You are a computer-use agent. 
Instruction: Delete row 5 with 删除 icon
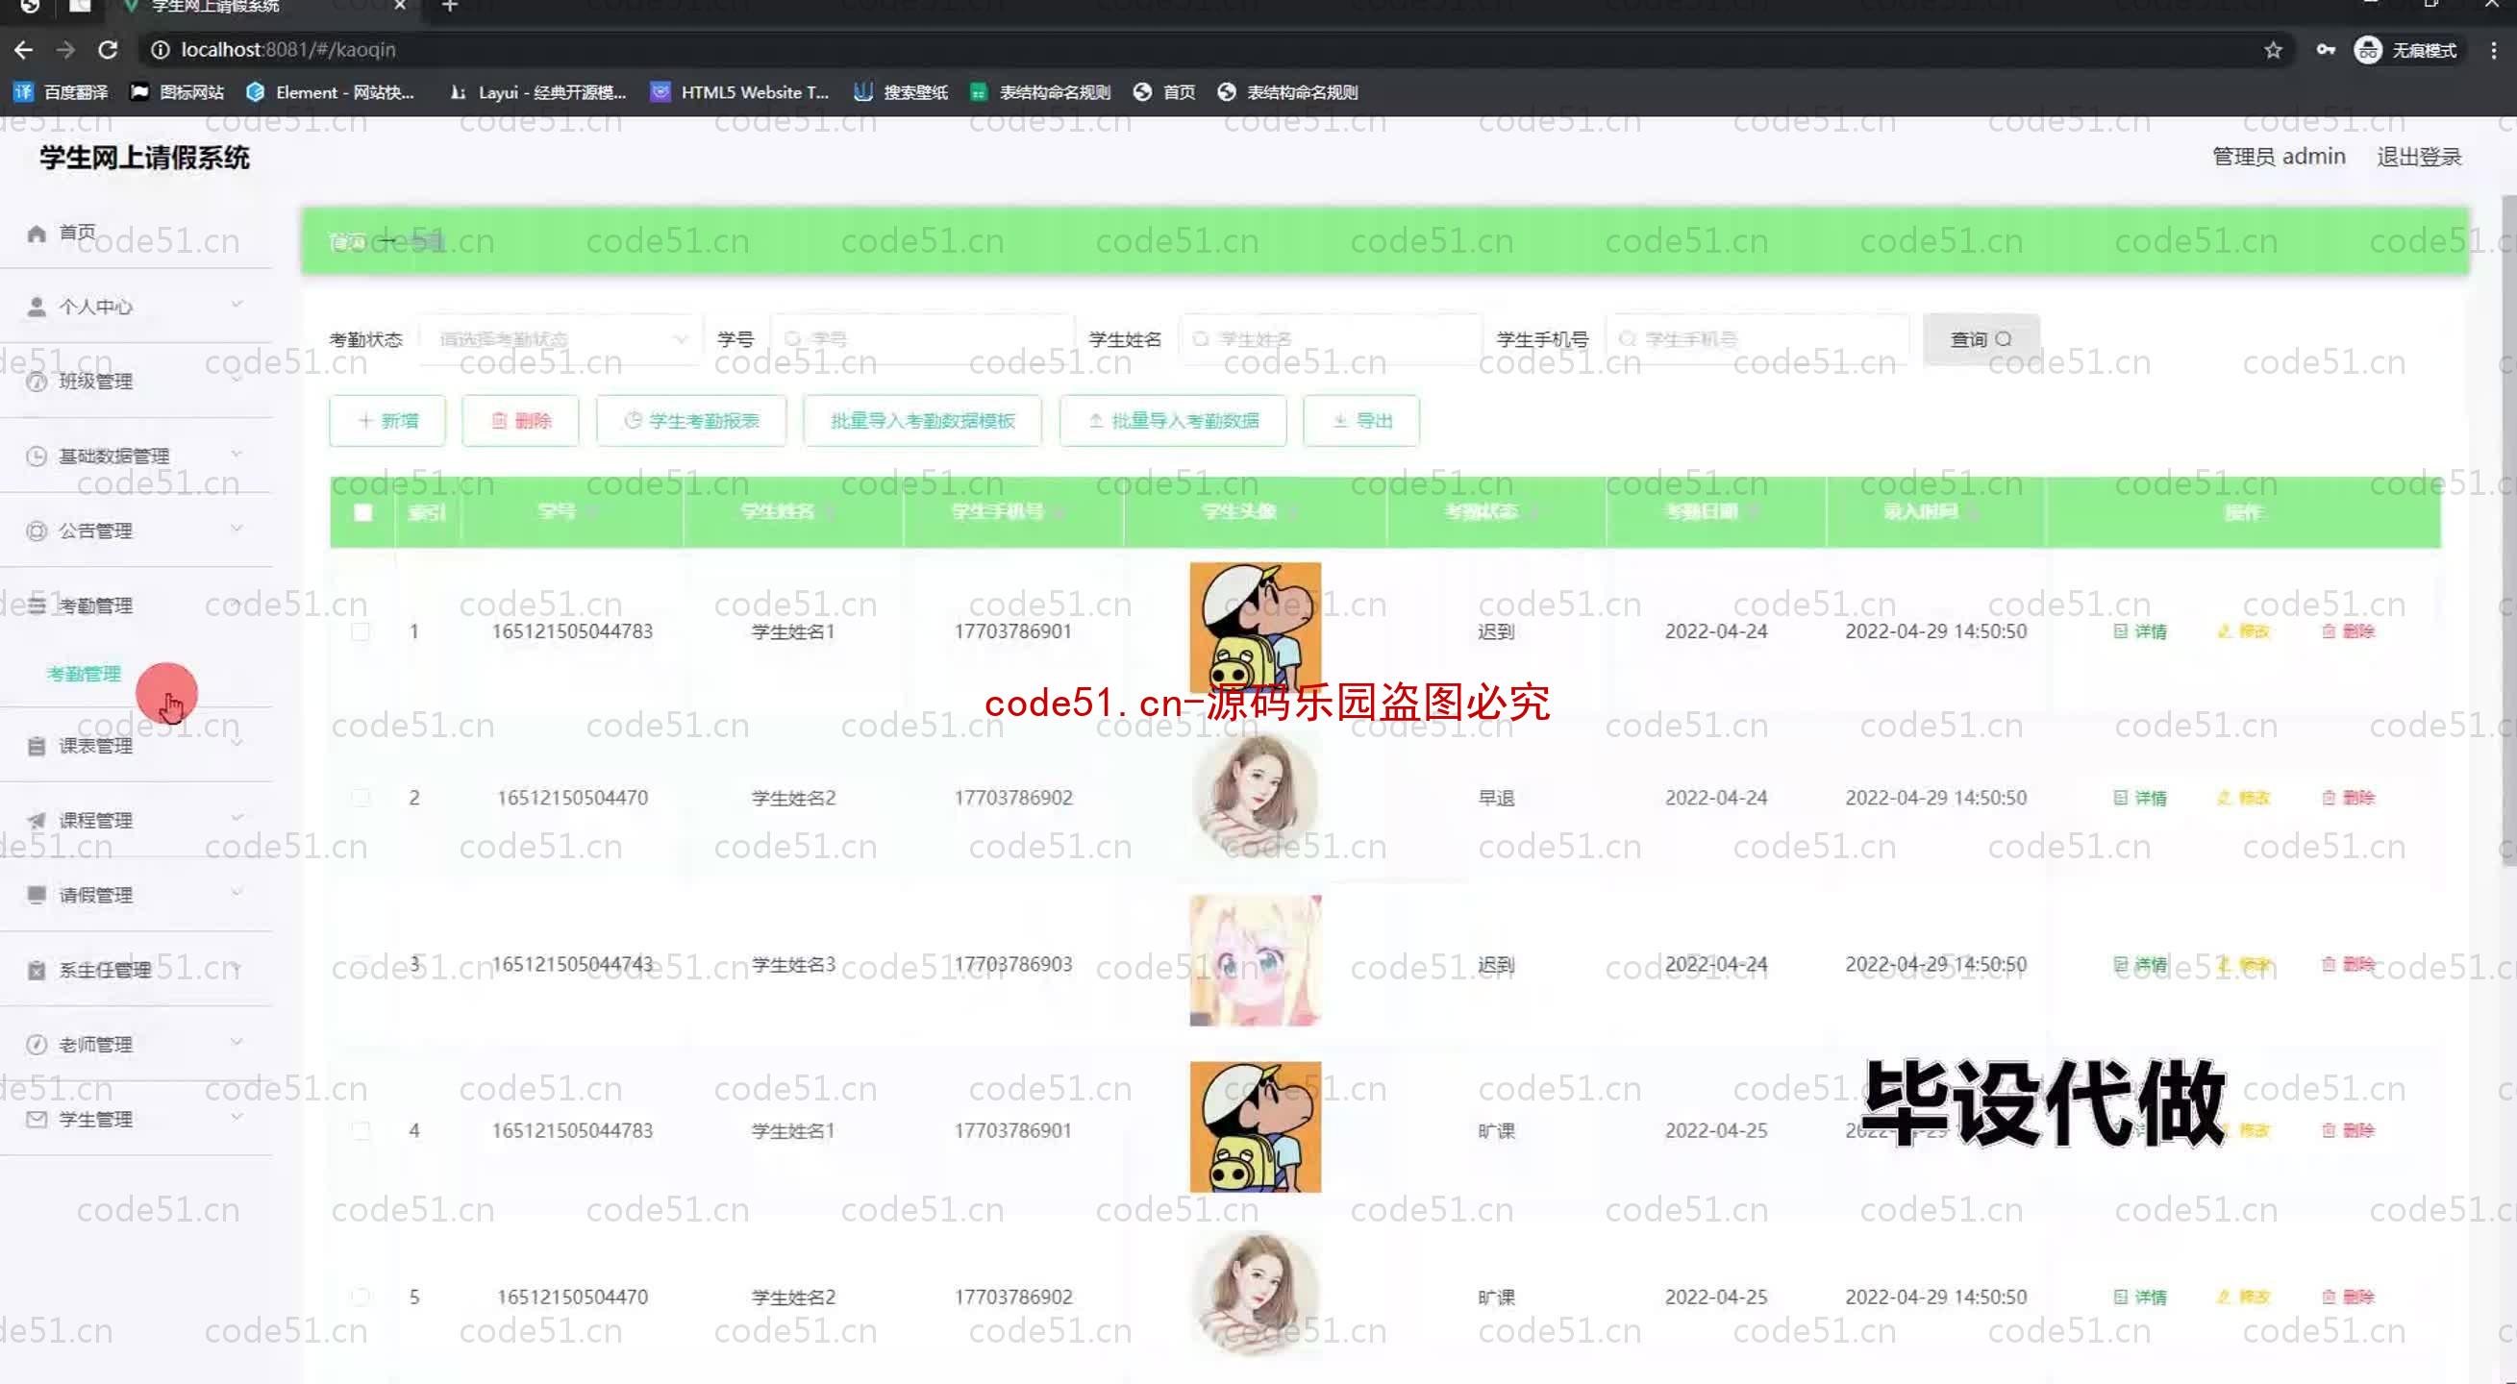pyautogui.click(x=2347, y=1297)
